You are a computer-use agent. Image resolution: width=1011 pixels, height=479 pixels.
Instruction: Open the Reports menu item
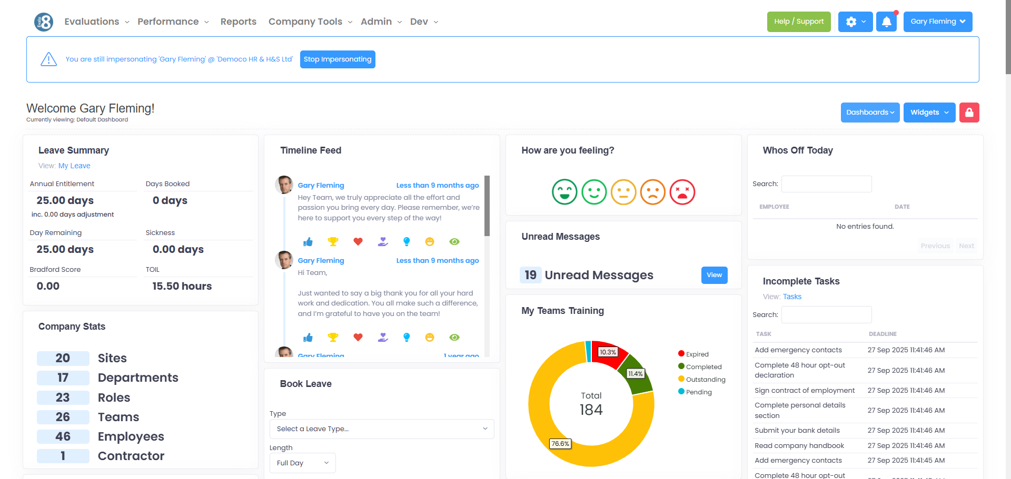(x=239, y=22)
